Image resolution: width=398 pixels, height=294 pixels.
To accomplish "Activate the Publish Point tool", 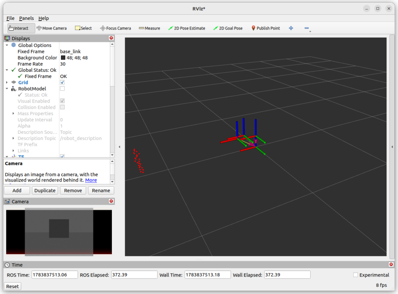I will [265, 28].
